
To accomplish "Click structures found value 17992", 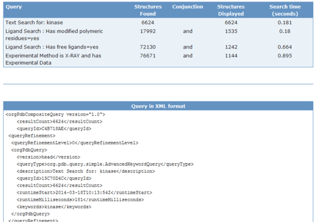I will 148,32.
